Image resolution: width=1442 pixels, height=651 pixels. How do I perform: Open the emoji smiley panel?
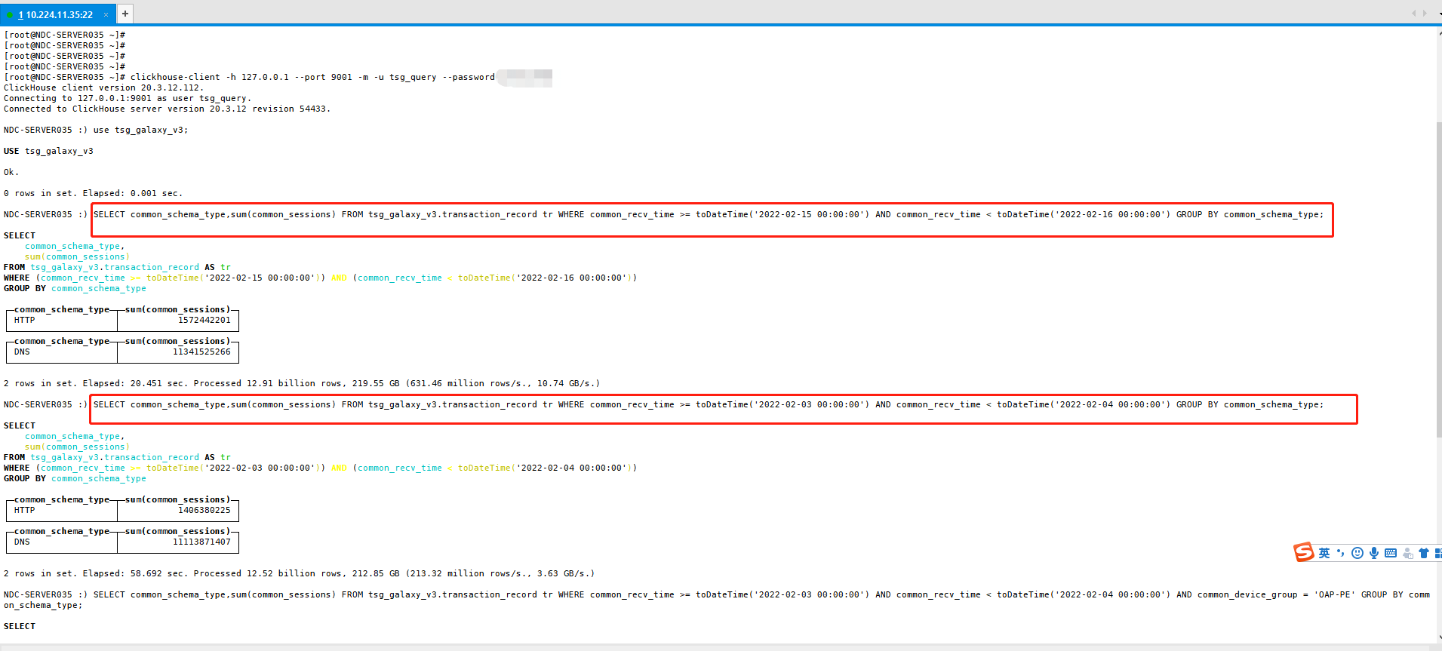[x=1357, y=553]
